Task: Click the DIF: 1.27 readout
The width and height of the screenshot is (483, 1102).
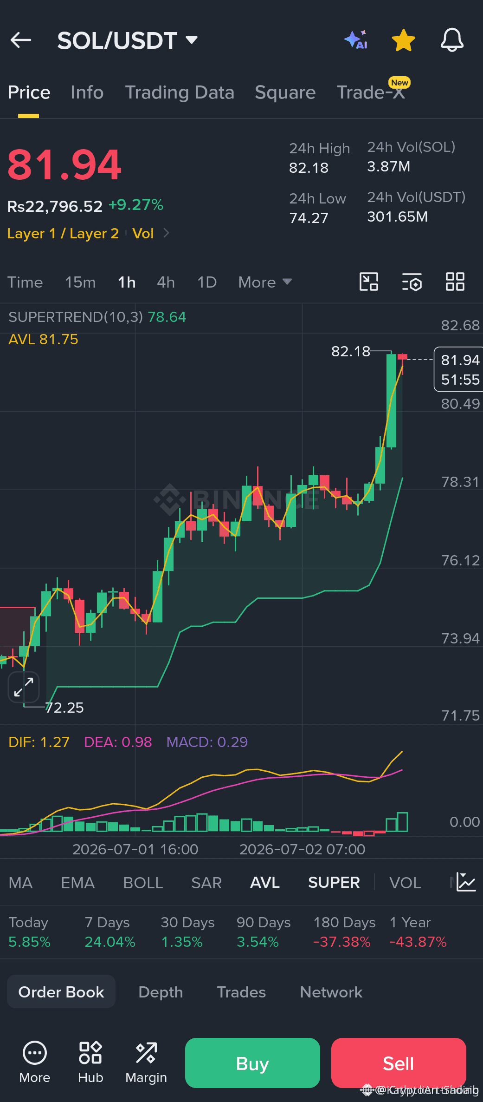Action: pyautogui.click(x=39, y=742)
